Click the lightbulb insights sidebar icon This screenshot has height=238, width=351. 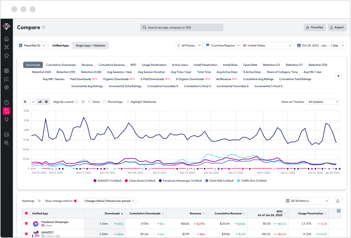(x=7, y=119)
